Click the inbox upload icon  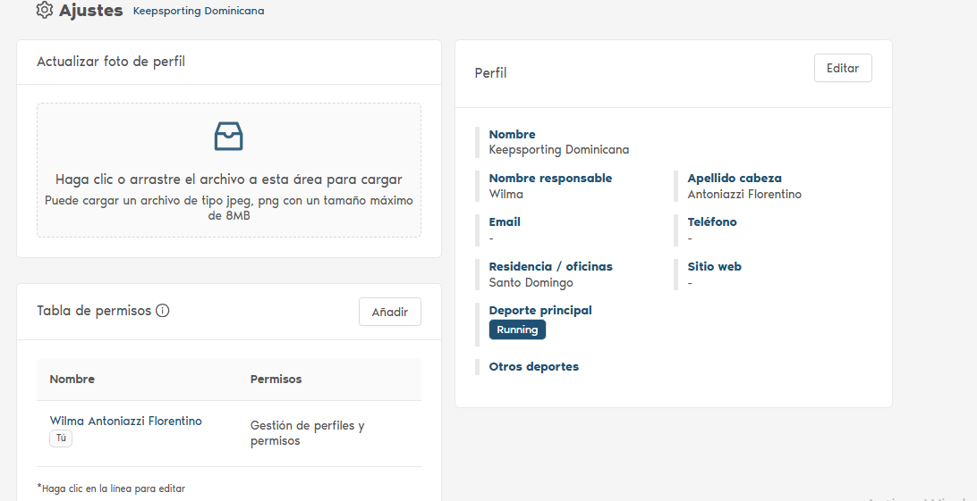point(229,137)
